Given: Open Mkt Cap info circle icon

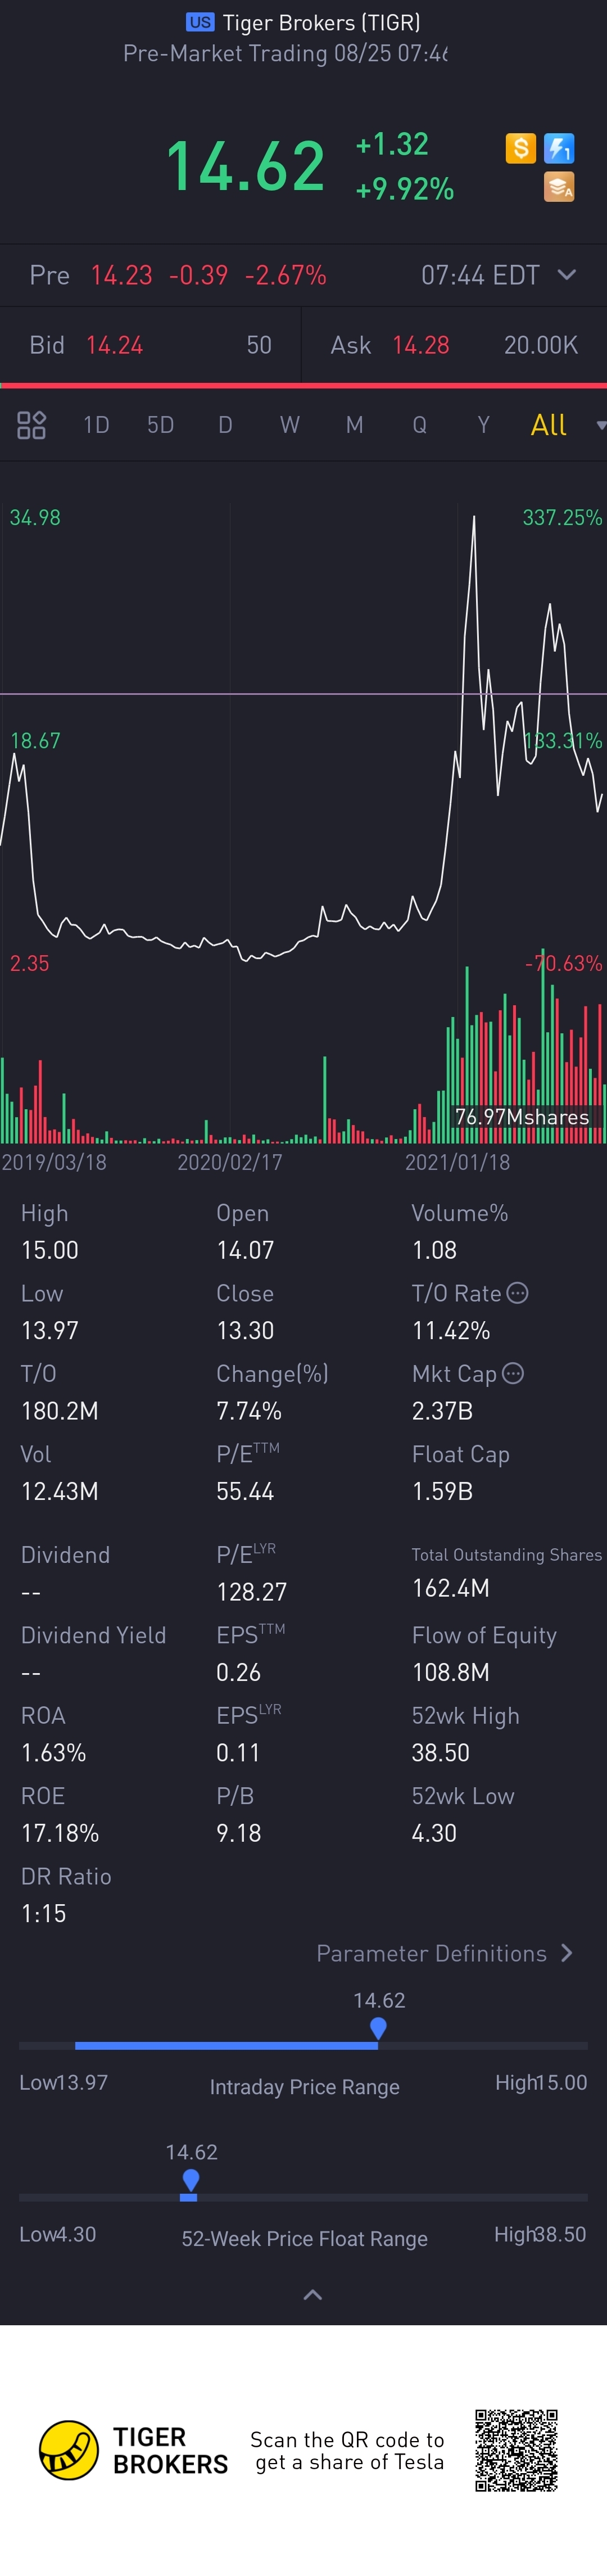Looking at the screenshot, I should tap(513, 1373).
